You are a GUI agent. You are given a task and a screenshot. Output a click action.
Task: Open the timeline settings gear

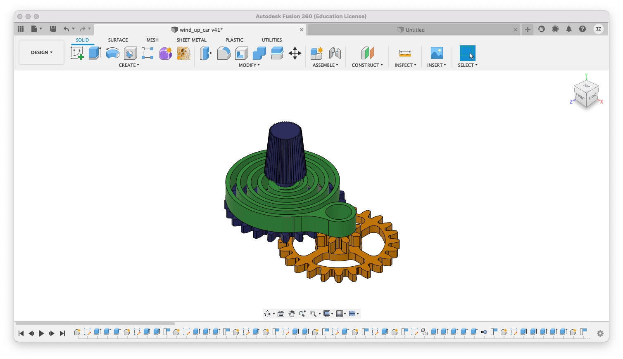point(600,333)
